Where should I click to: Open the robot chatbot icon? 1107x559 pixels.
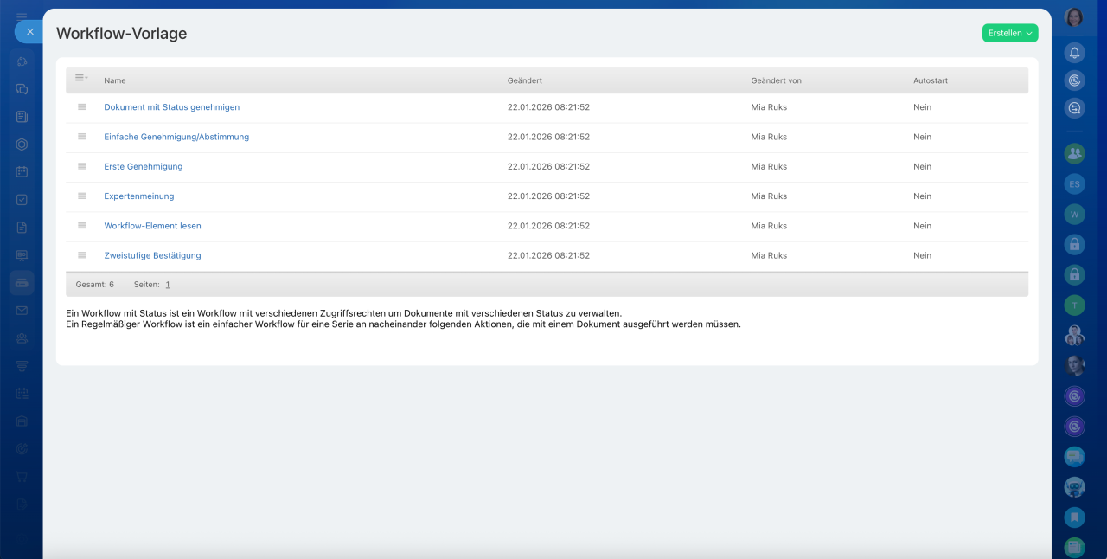(1074, 487)
